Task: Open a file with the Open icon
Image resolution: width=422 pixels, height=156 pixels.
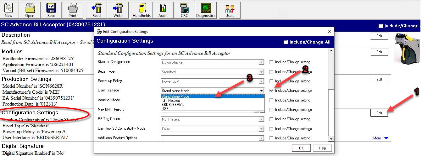Action: 30,10
